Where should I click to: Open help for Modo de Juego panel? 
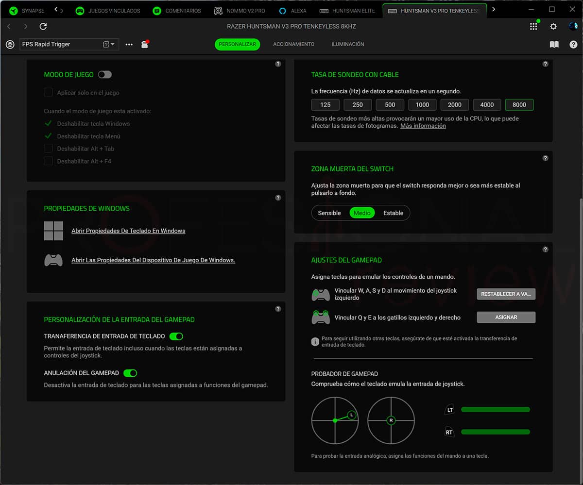coord(278,64)
